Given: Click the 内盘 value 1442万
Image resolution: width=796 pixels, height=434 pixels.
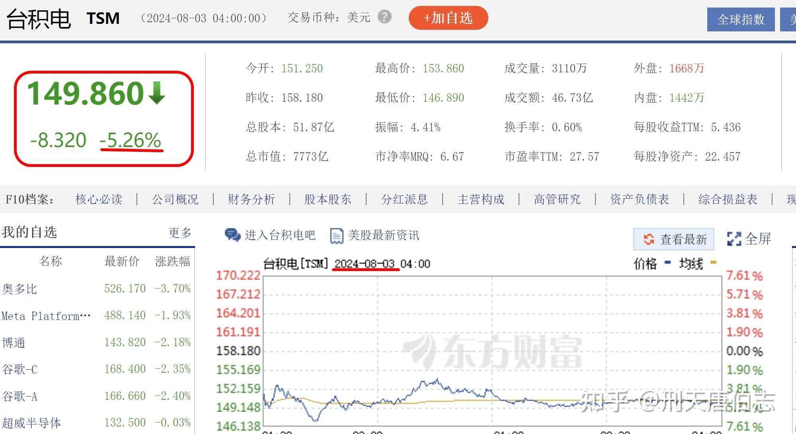Looking at the screenshot, I should [687, 98].
